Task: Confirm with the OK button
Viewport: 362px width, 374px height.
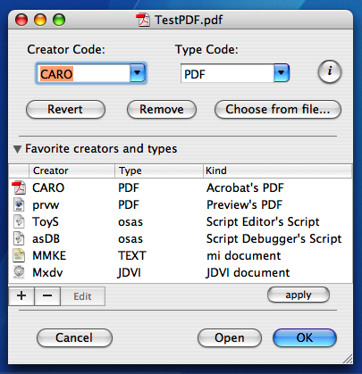Action: tap(305, 337)
